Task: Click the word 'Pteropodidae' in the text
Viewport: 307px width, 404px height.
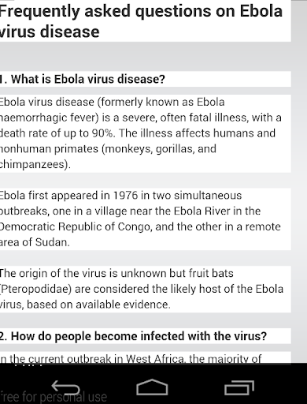Action: point(36,289)
